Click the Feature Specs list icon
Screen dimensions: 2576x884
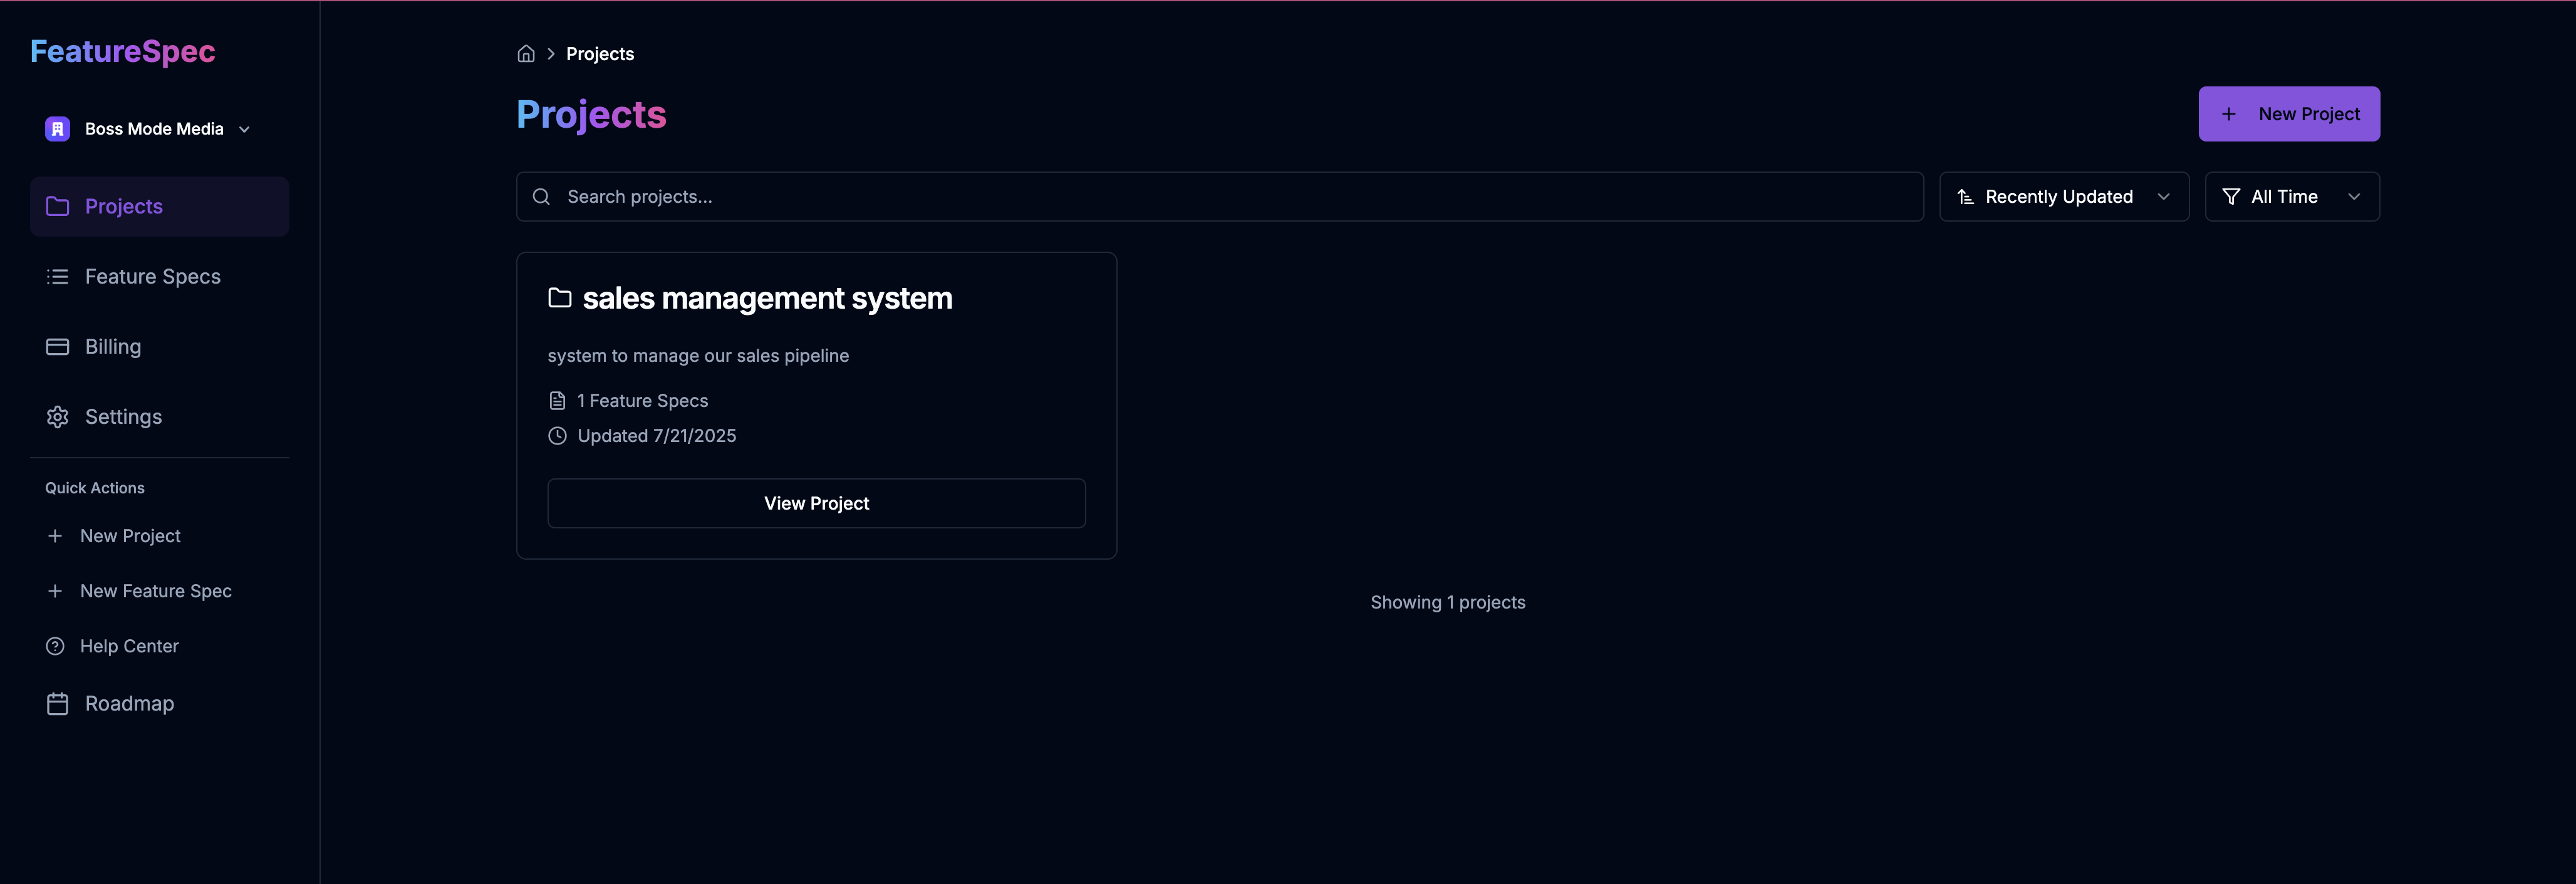(x=57, y=277)
